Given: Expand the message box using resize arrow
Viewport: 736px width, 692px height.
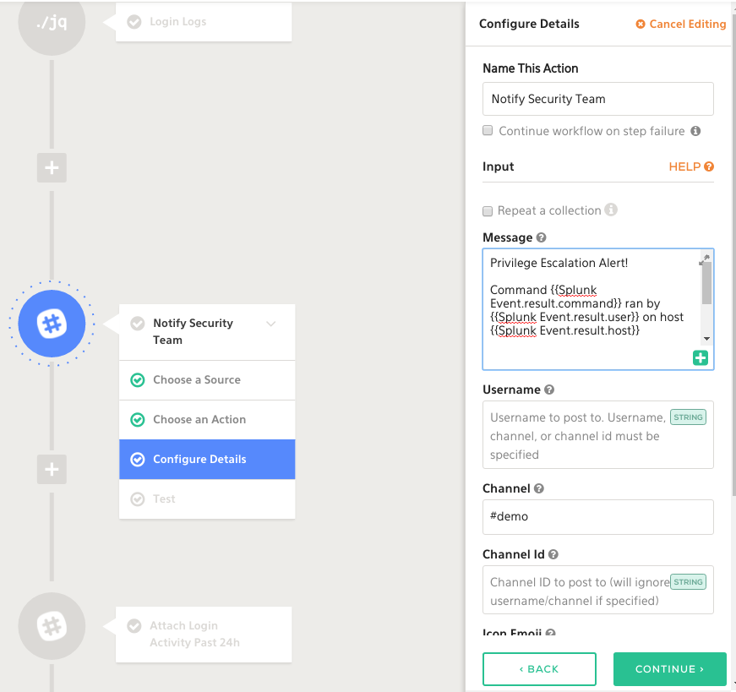Looking at the screenshot, I should [x=705, y=259].
